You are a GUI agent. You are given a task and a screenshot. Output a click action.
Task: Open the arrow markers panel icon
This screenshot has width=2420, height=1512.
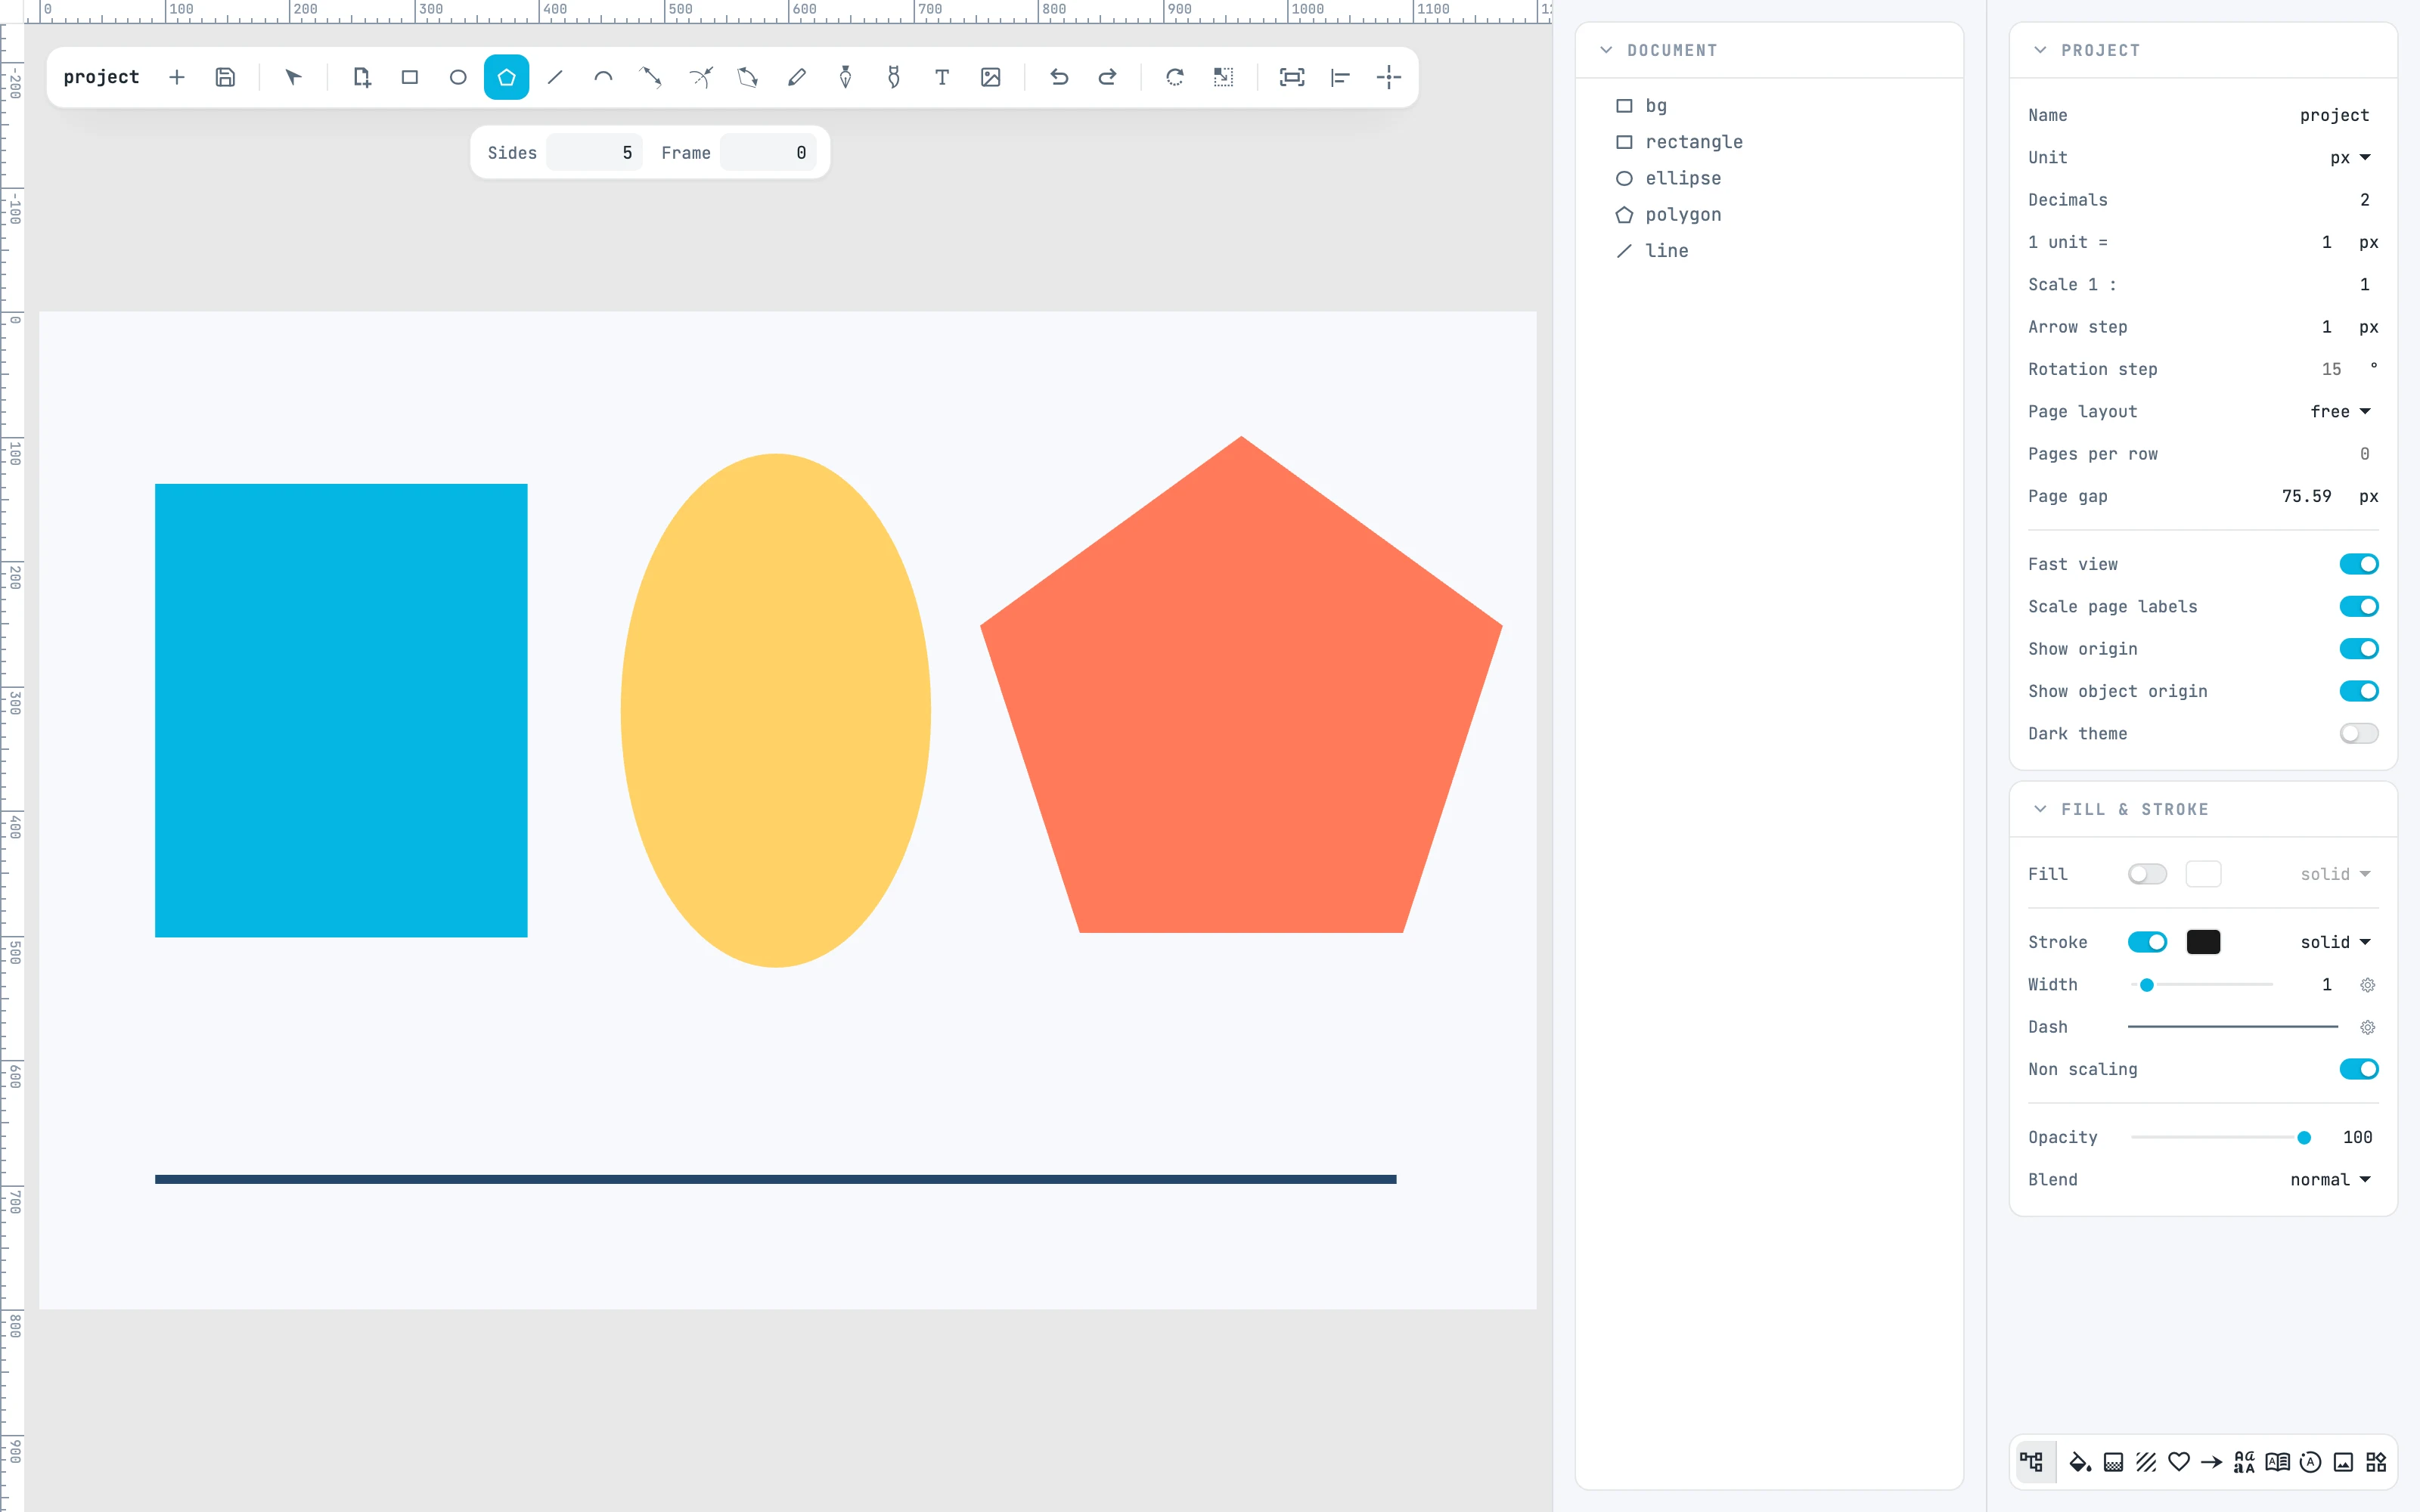[x=2212, y=1462]
